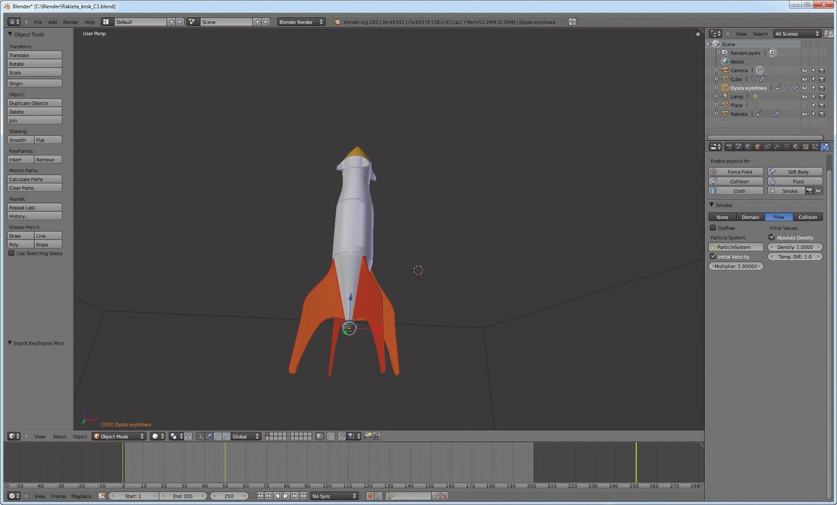Open the Render menu
This screenshot has height=505, width=837.
point(71,22)
